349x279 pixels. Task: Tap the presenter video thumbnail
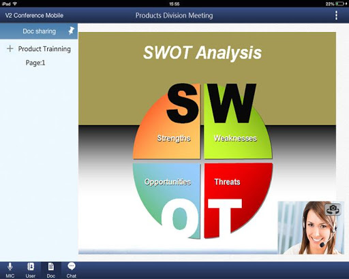(x=311, y=227)
